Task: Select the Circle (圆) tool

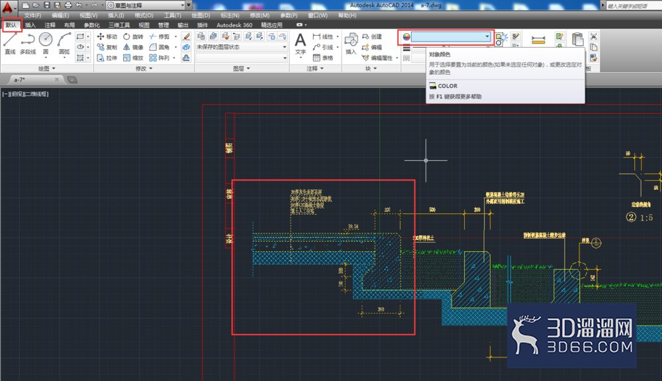Action: [x=46, y=43]
